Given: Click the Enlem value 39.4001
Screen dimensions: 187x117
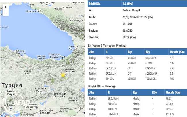Looking at the screenshot, I should [x=128, y=24].
